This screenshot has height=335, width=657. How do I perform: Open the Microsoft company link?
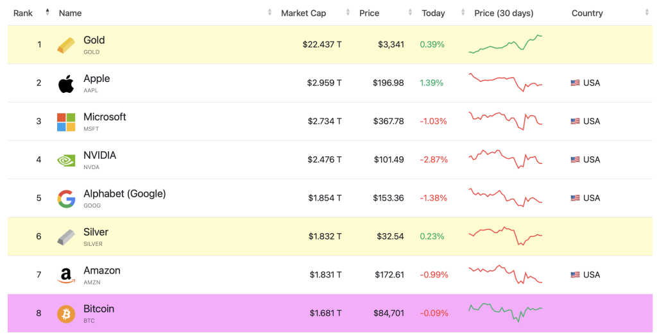[105, 117]
